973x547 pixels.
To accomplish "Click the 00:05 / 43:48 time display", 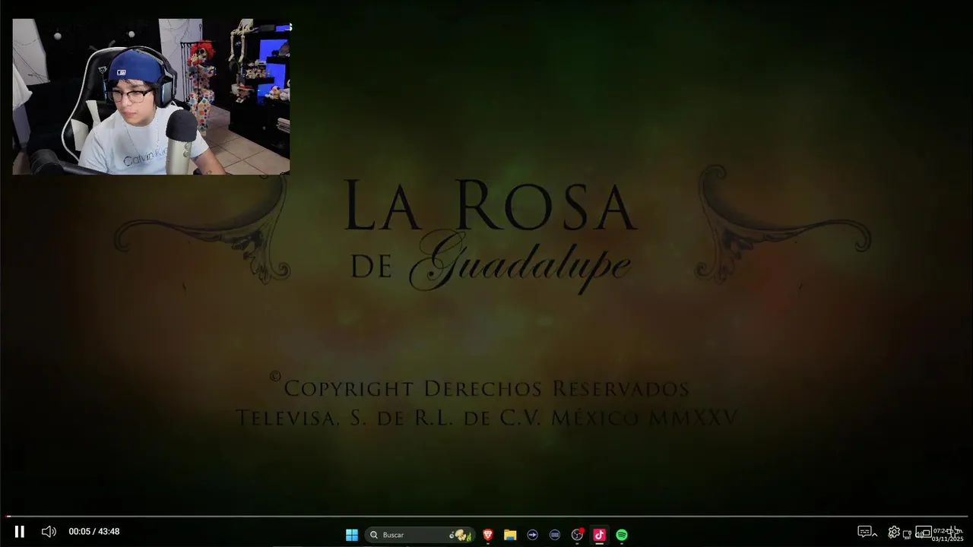I will click(x=94, y=532).
